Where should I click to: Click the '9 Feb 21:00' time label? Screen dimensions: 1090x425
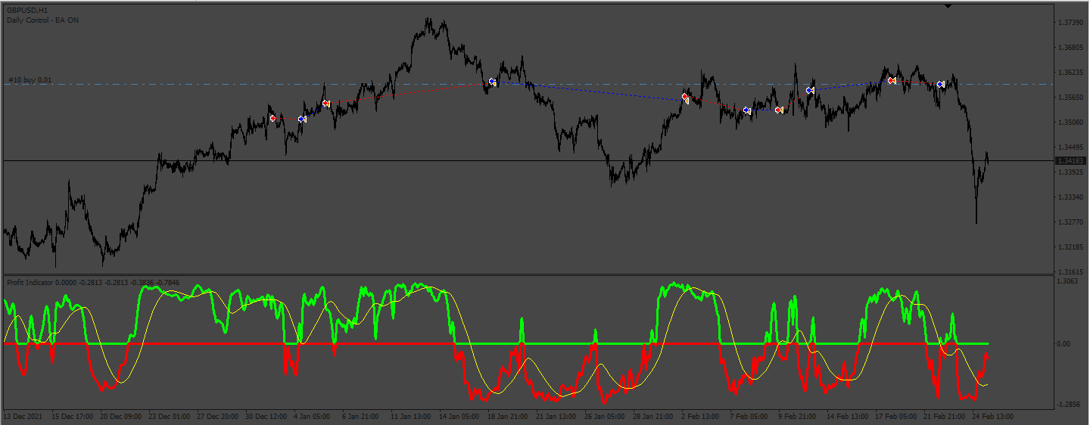[799, 416]
